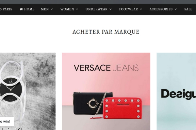This screenshot has height=130, width=196.
Task: Expand the FOOTWEAR dropdown chevron
Action: pos(141,9)
